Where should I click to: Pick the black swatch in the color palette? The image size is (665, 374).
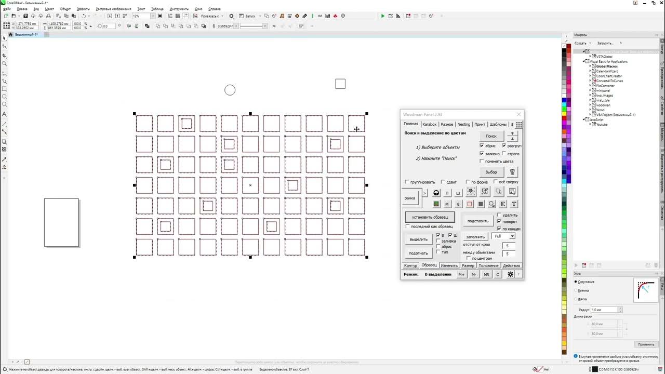(x=564, y=51)
